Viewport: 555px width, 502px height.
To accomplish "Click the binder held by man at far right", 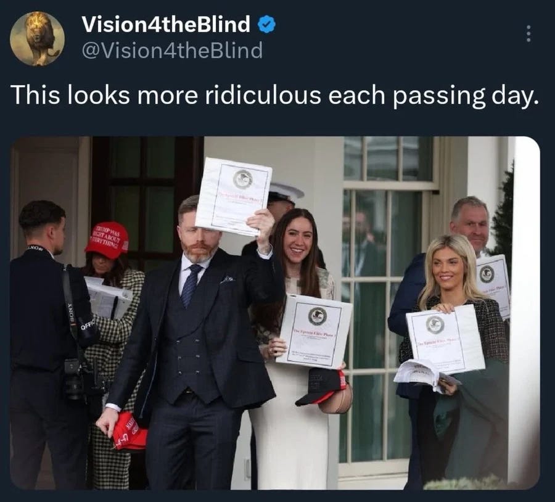I will (x=493, y=283).
